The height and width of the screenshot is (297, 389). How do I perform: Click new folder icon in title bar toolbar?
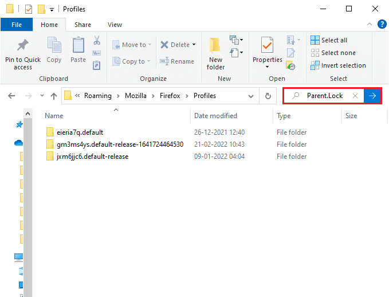pyautogui.click(x=41, y=9)
